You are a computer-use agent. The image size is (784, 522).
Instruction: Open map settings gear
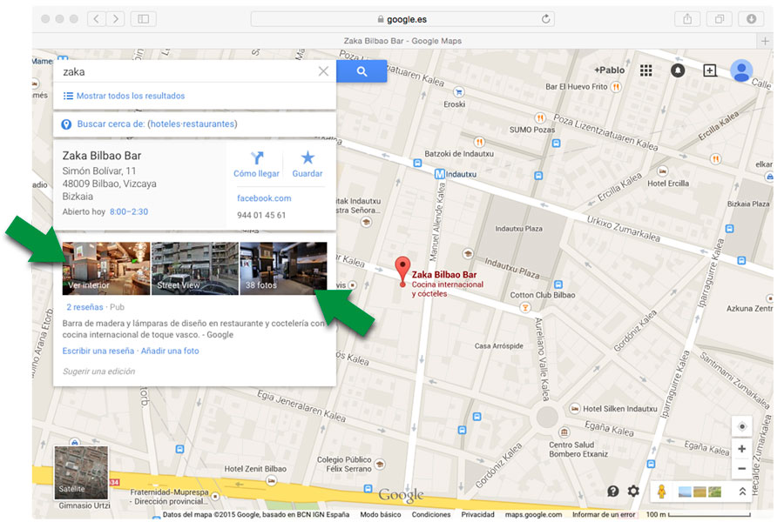coord(633,491)
